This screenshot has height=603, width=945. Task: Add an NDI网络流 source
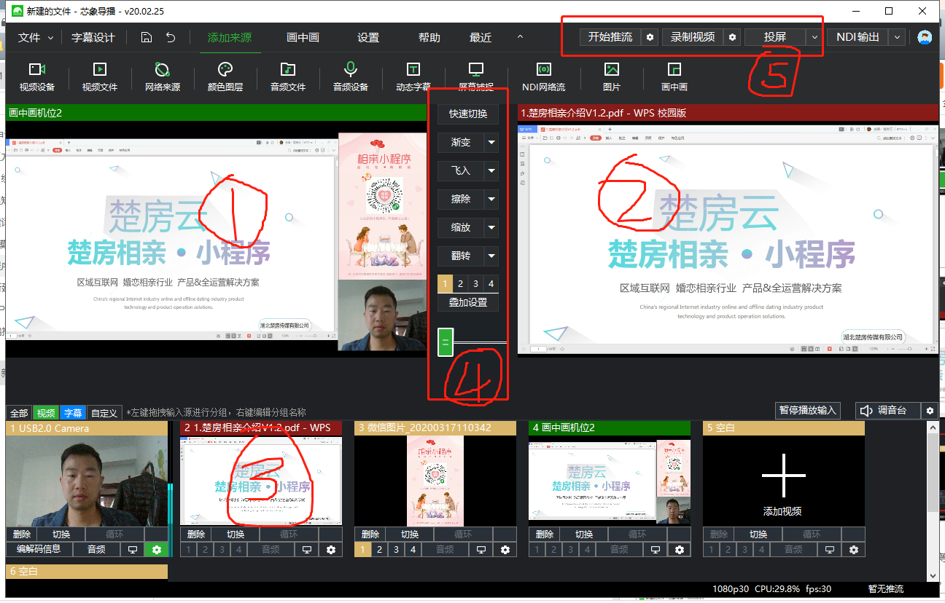click(544, 76)
